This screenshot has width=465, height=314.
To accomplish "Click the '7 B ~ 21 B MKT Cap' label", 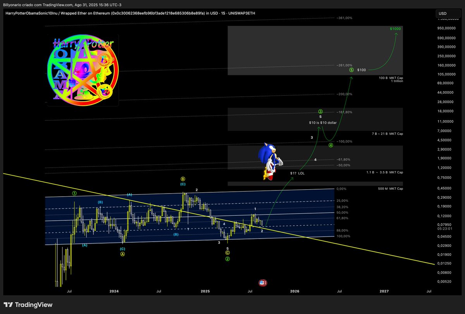I will pos(387,134).
